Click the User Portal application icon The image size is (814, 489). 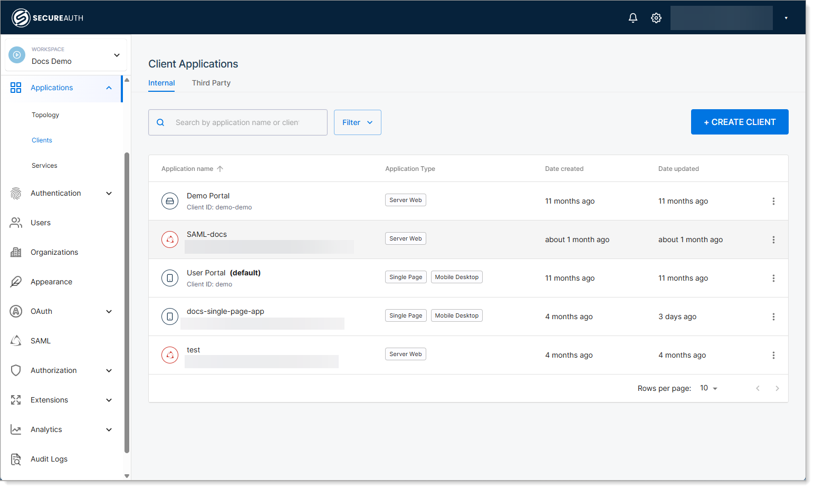170,278
